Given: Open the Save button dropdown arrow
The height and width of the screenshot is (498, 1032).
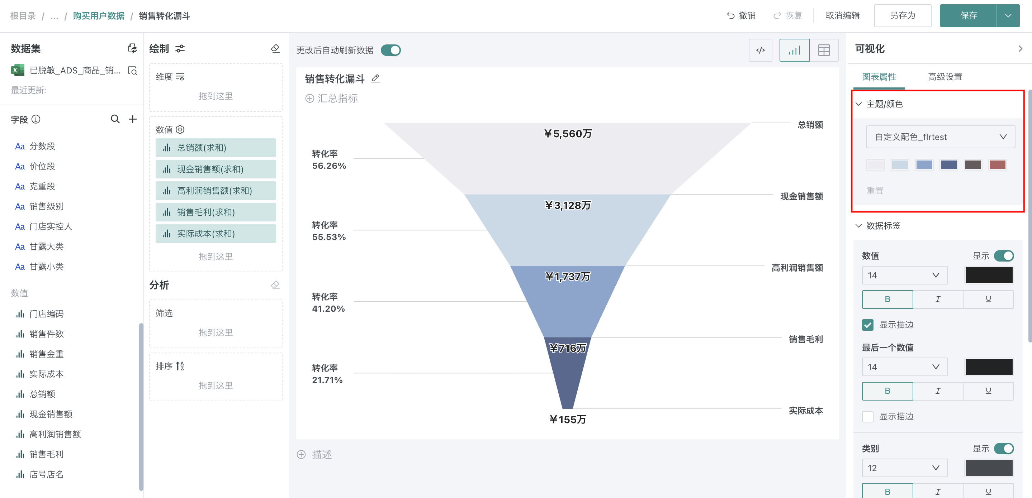Looking at the screenshot, I should pyautogui.click(x=1008, y=16).
